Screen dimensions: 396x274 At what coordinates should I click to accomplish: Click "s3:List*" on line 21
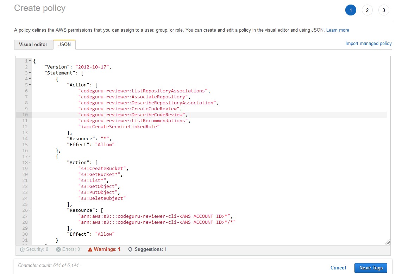[x=92, y=181]
